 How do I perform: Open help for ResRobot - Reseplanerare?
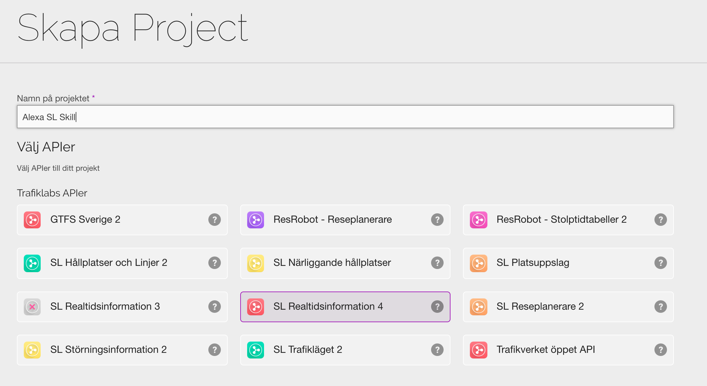coord(437,220)
